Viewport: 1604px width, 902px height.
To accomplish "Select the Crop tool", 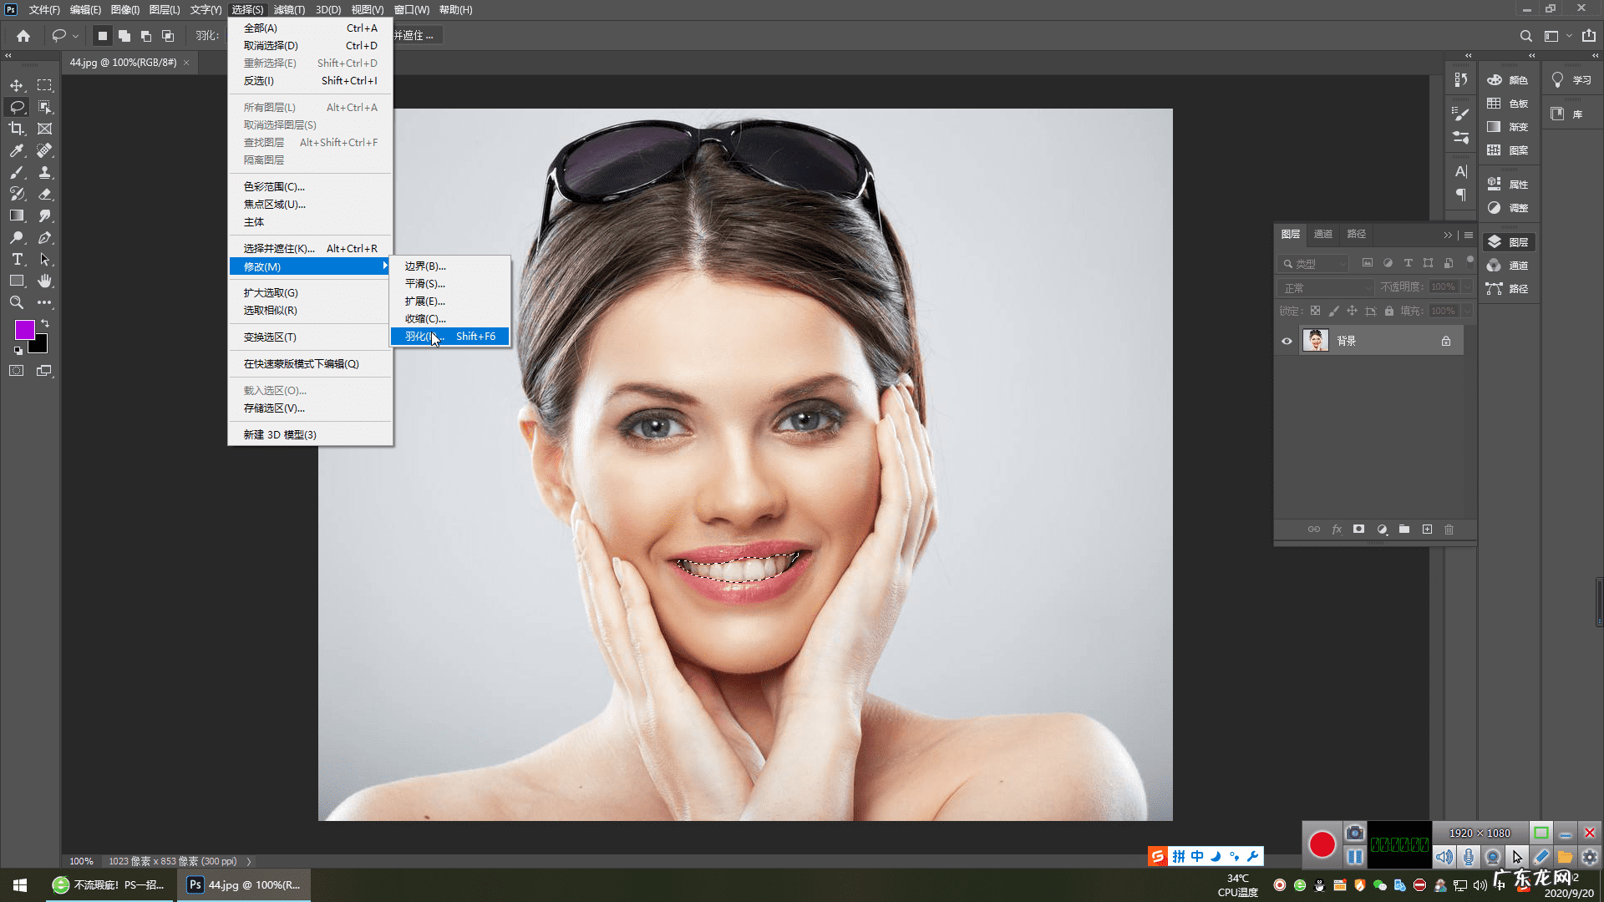I will click(x=17, y=129).
